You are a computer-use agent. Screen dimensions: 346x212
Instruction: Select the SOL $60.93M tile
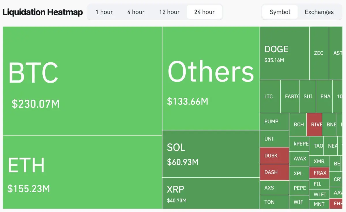[x=211, y=154]
